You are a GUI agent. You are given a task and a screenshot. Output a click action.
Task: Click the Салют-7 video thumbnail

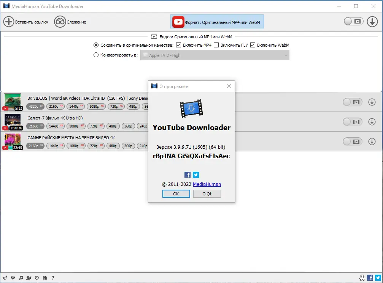click(x=13, y=122)
